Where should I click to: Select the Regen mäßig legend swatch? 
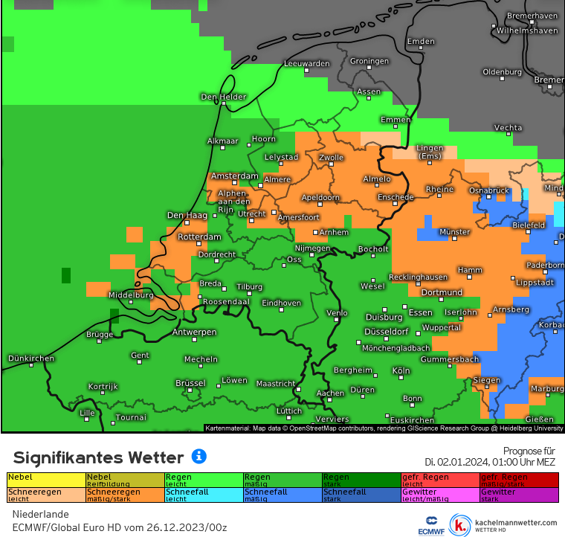click(282, 480)
